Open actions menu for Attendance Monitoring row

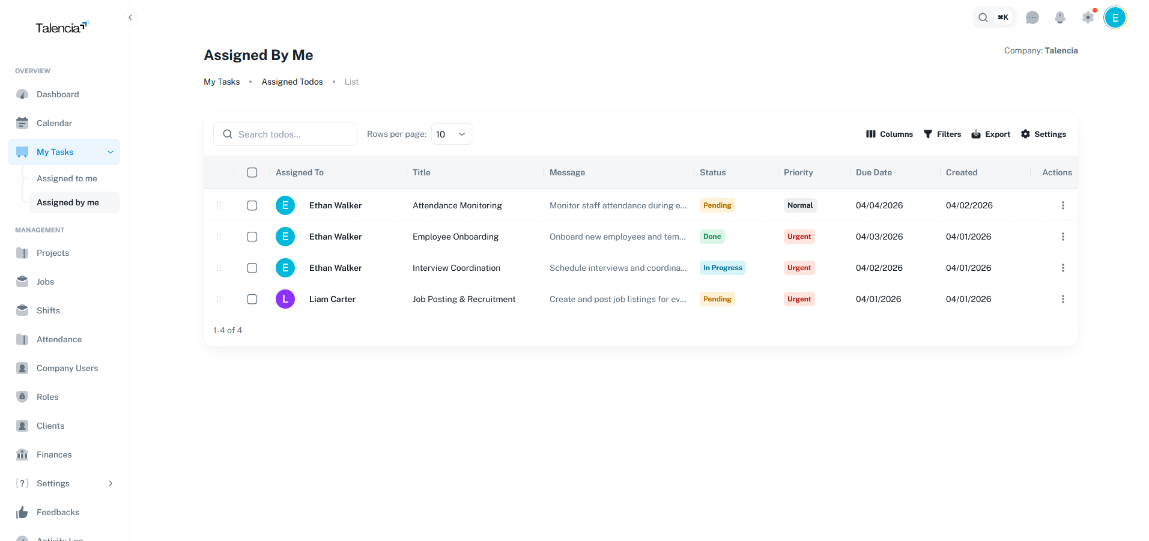pyautogui.click(x=1063, y=205)
